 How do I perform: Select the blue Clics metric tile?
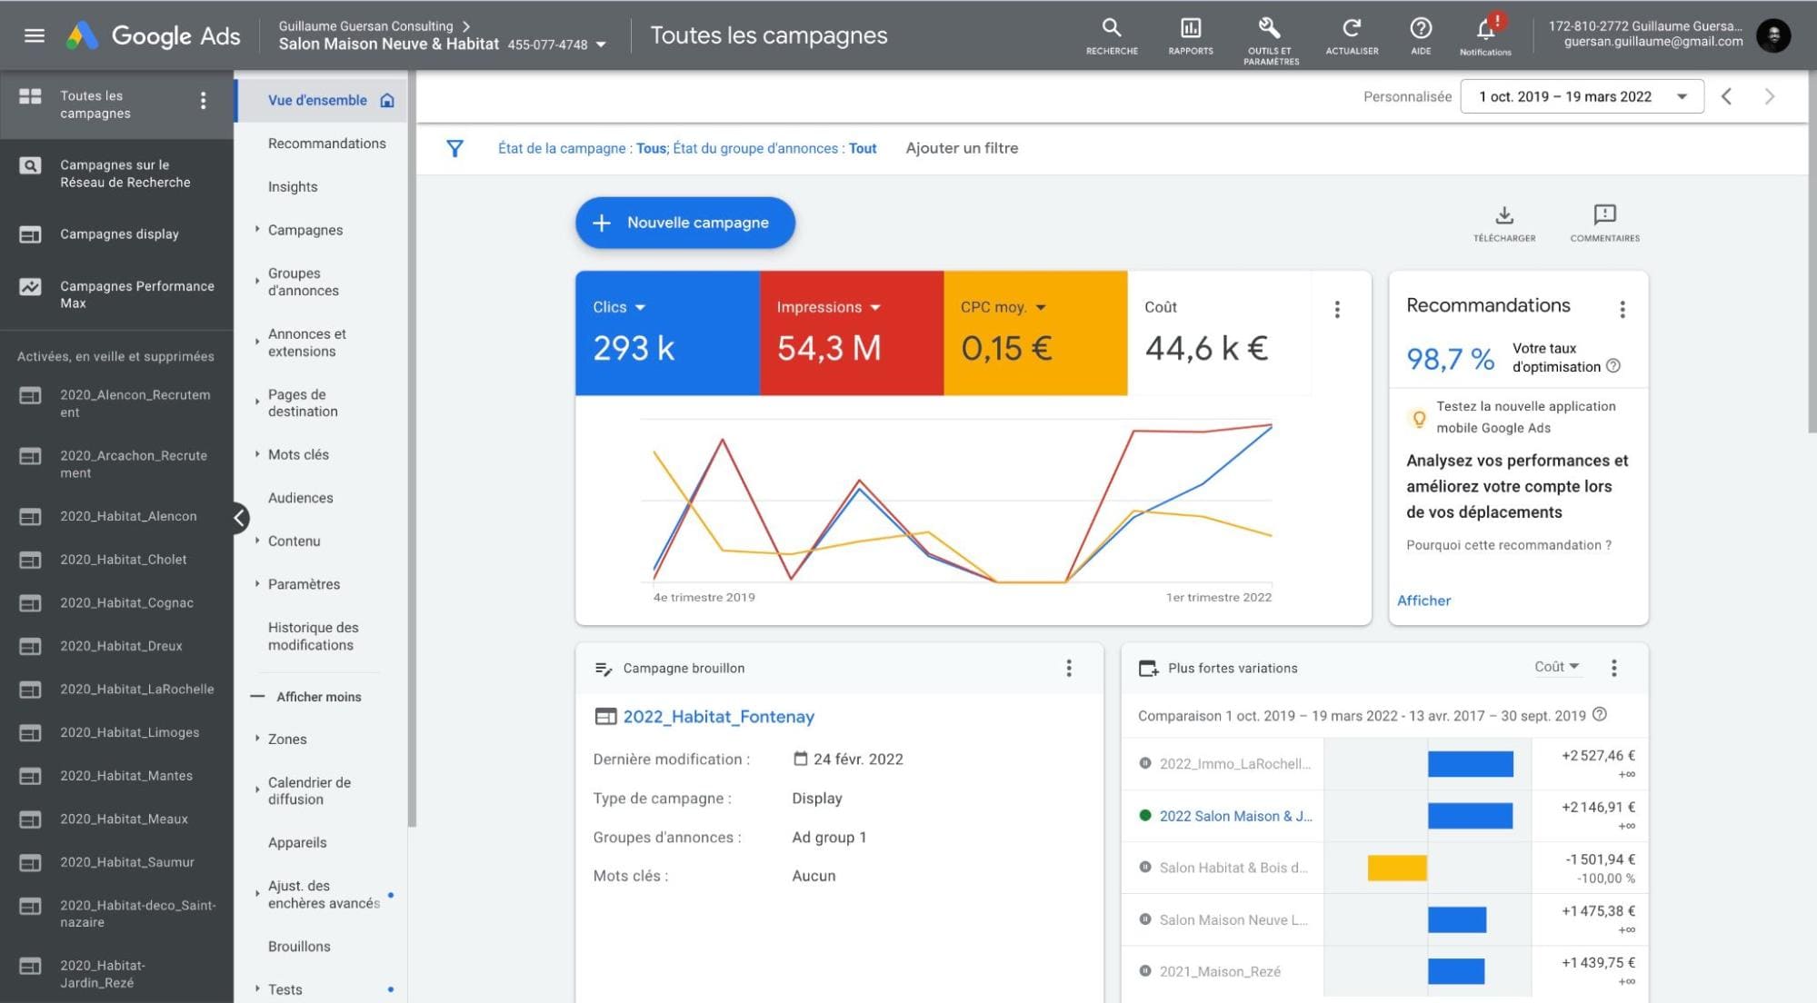(667, 333)
